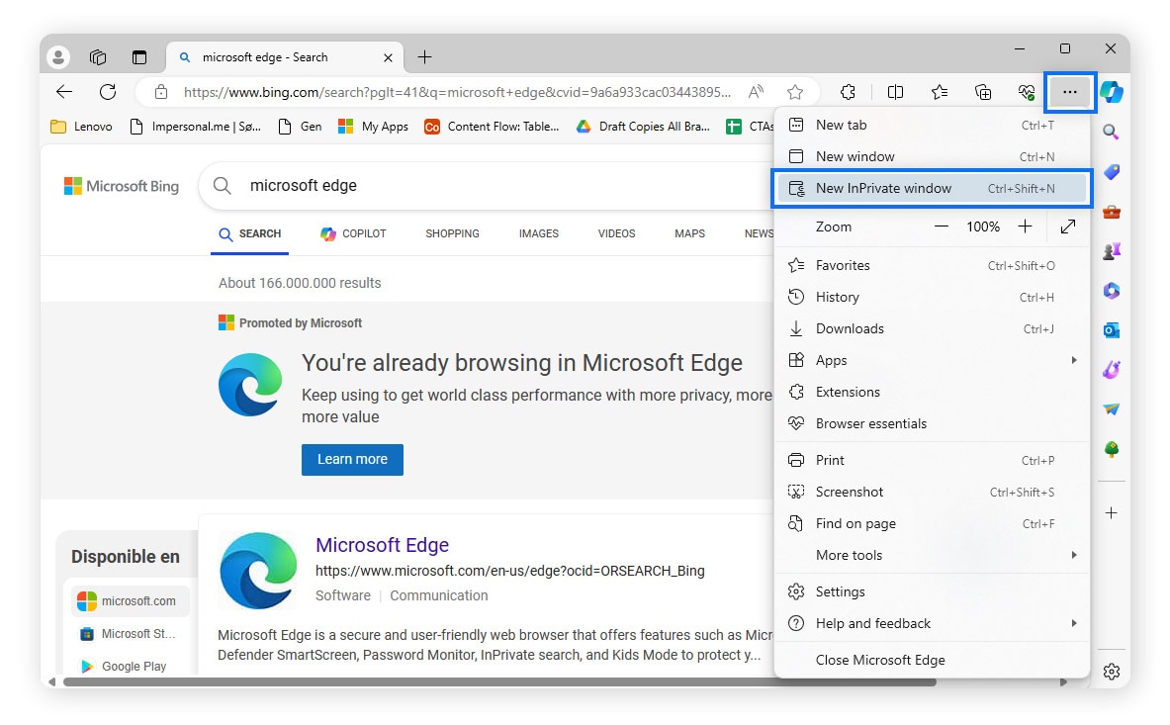Screen dimensions: 1170x725
Task: Switch to the IMAGES search tab
Action: click(x=539, y=233)
